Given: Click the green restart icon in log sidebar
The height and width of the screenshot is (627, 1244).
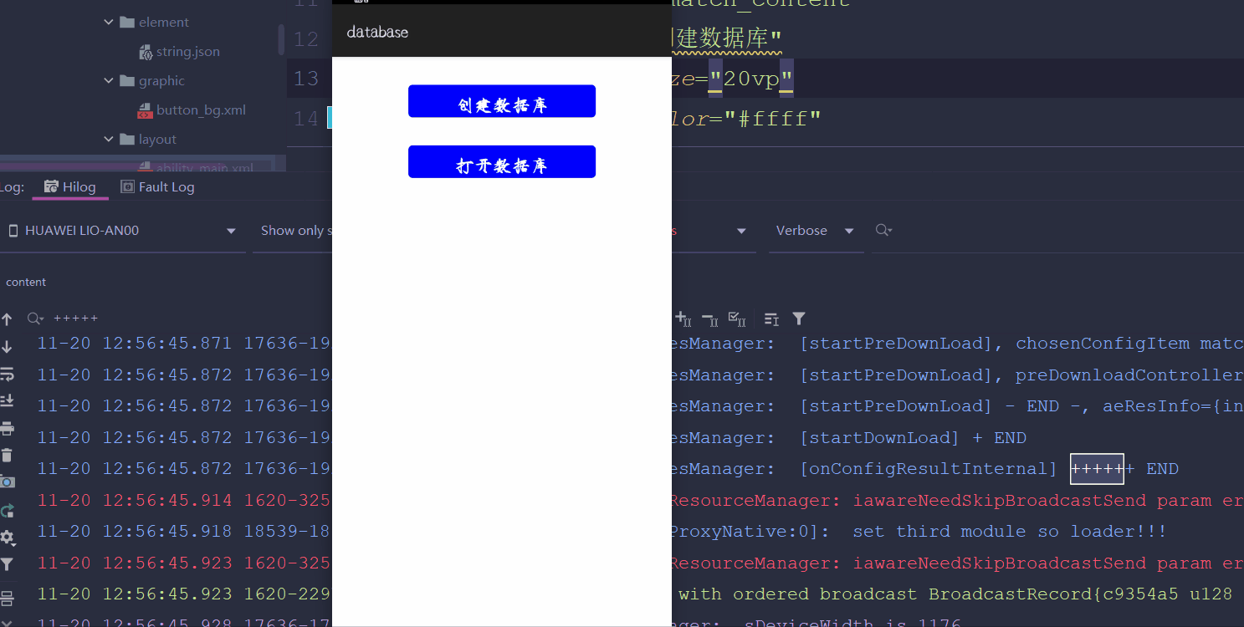Looking at the screenshot, I should [x=7, y=510].
